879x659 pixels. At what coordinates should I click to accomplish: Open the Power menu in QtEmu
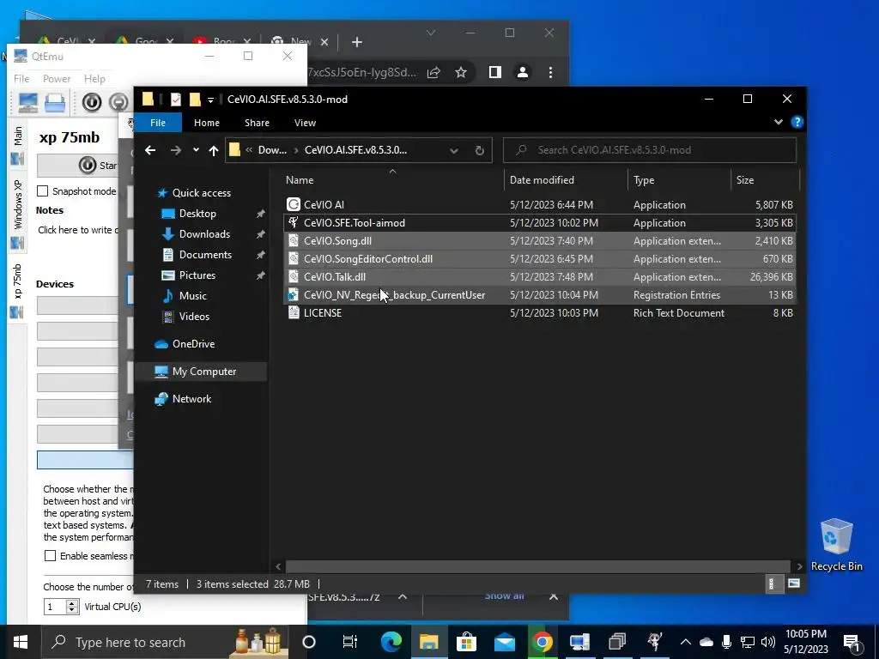point(57,79)
